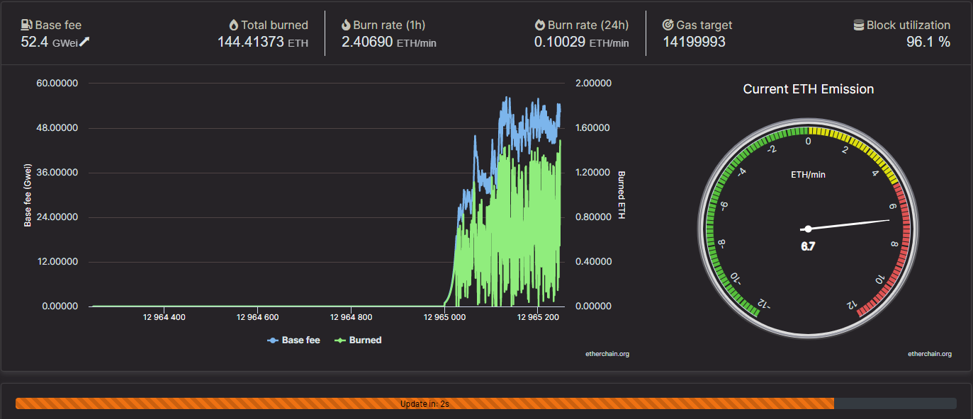Click the 12 965 000 block axis label
This screenshot has height=419, width=973.
coord(444,317)
